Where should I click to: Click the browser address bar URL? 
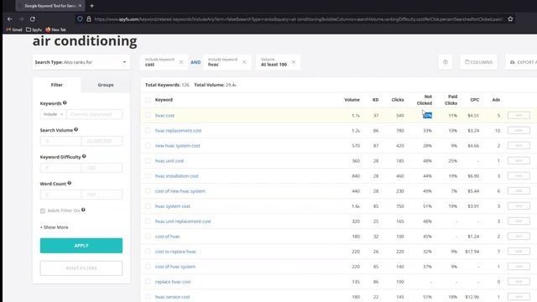pos(298,19)
